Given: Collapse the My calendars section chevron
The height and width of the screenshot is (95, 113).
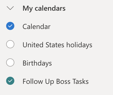Looking at the screenshot, I should (x=10, y=8).
